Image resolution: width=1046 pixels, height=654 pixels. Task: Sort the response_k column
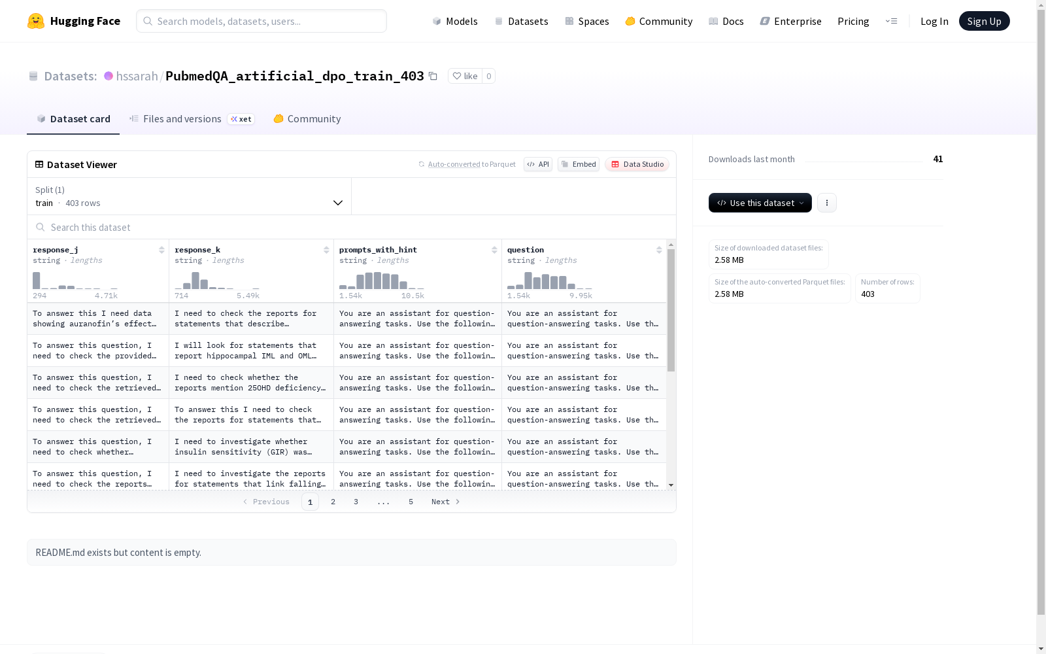[x=326, y=250]
